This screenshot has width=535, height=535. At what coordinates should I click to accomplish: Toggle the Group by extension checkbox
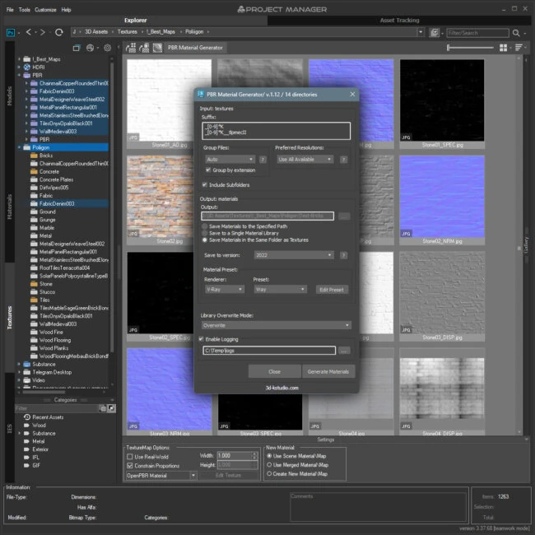(x=208, y=170)
